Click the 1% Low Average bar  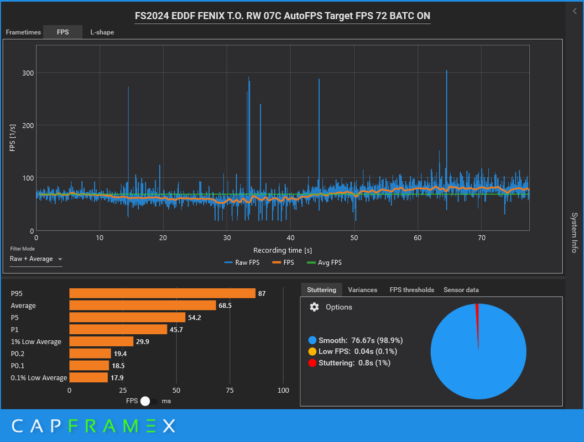tap(101, 341)
